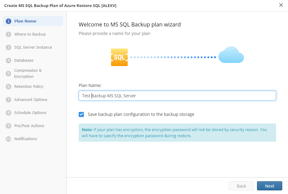Jump to Retention Policy step
Screen dimensions: 288x194
(x=29, y=87)
